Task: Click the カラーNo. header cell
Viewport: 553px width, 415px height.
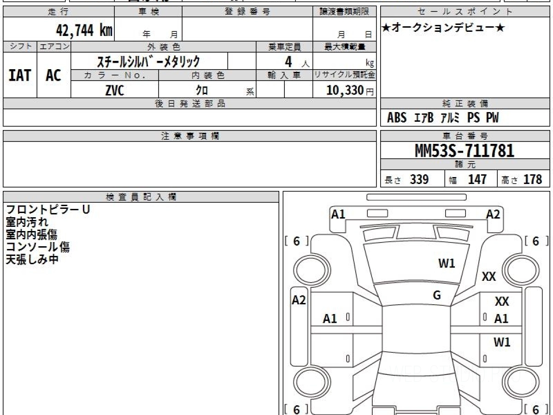Action: [115, 76]
